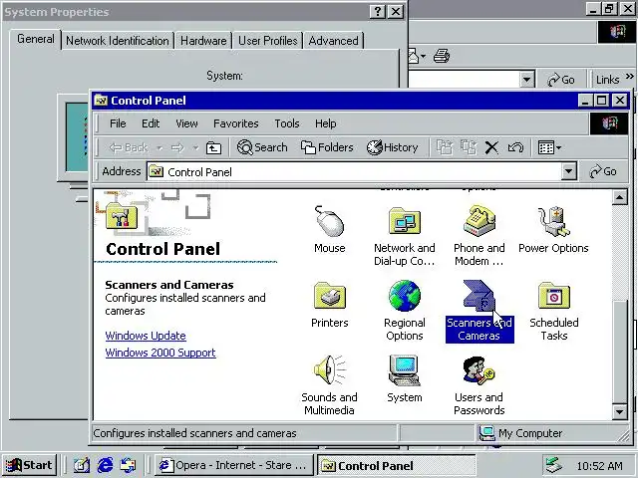Switch to Hardware tab in System Properties

pyautogui.click(x=203, y=41)
